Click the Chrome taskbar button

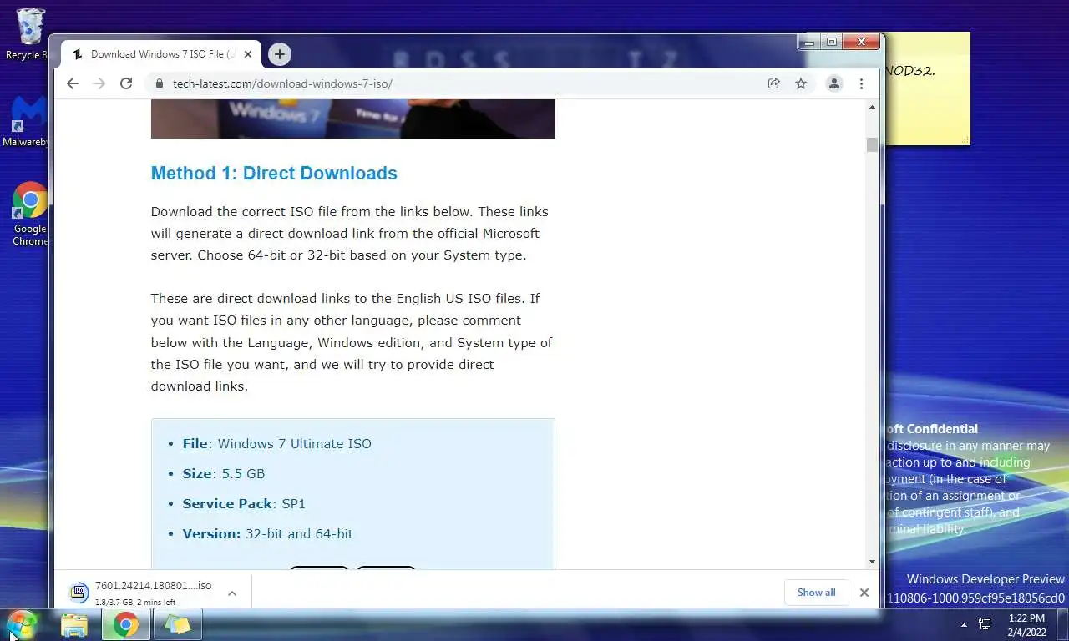click(x=126, y=625)
